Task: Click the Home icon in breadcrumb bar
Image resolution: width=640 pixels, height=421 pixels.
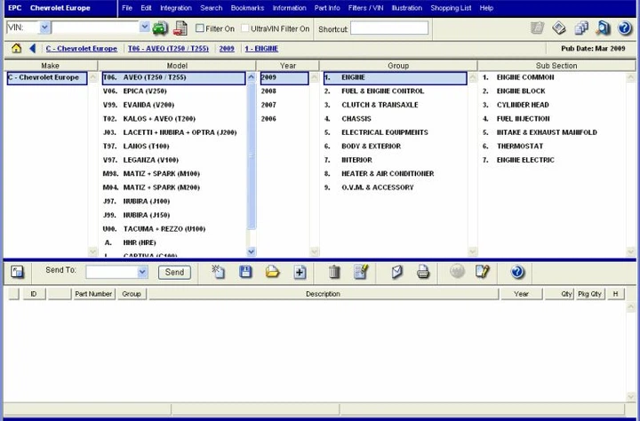Action: click(x=16, y=48)
